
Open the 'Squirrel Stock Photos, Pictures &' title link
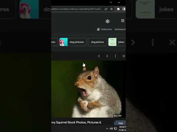[x=76, y=122]
